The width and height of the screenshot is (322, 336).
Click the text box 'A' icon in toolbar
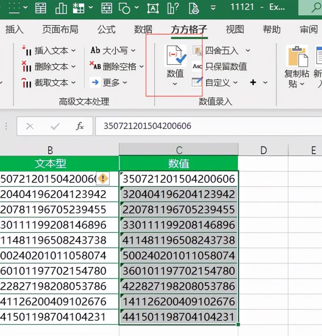(x=153, y=8)
